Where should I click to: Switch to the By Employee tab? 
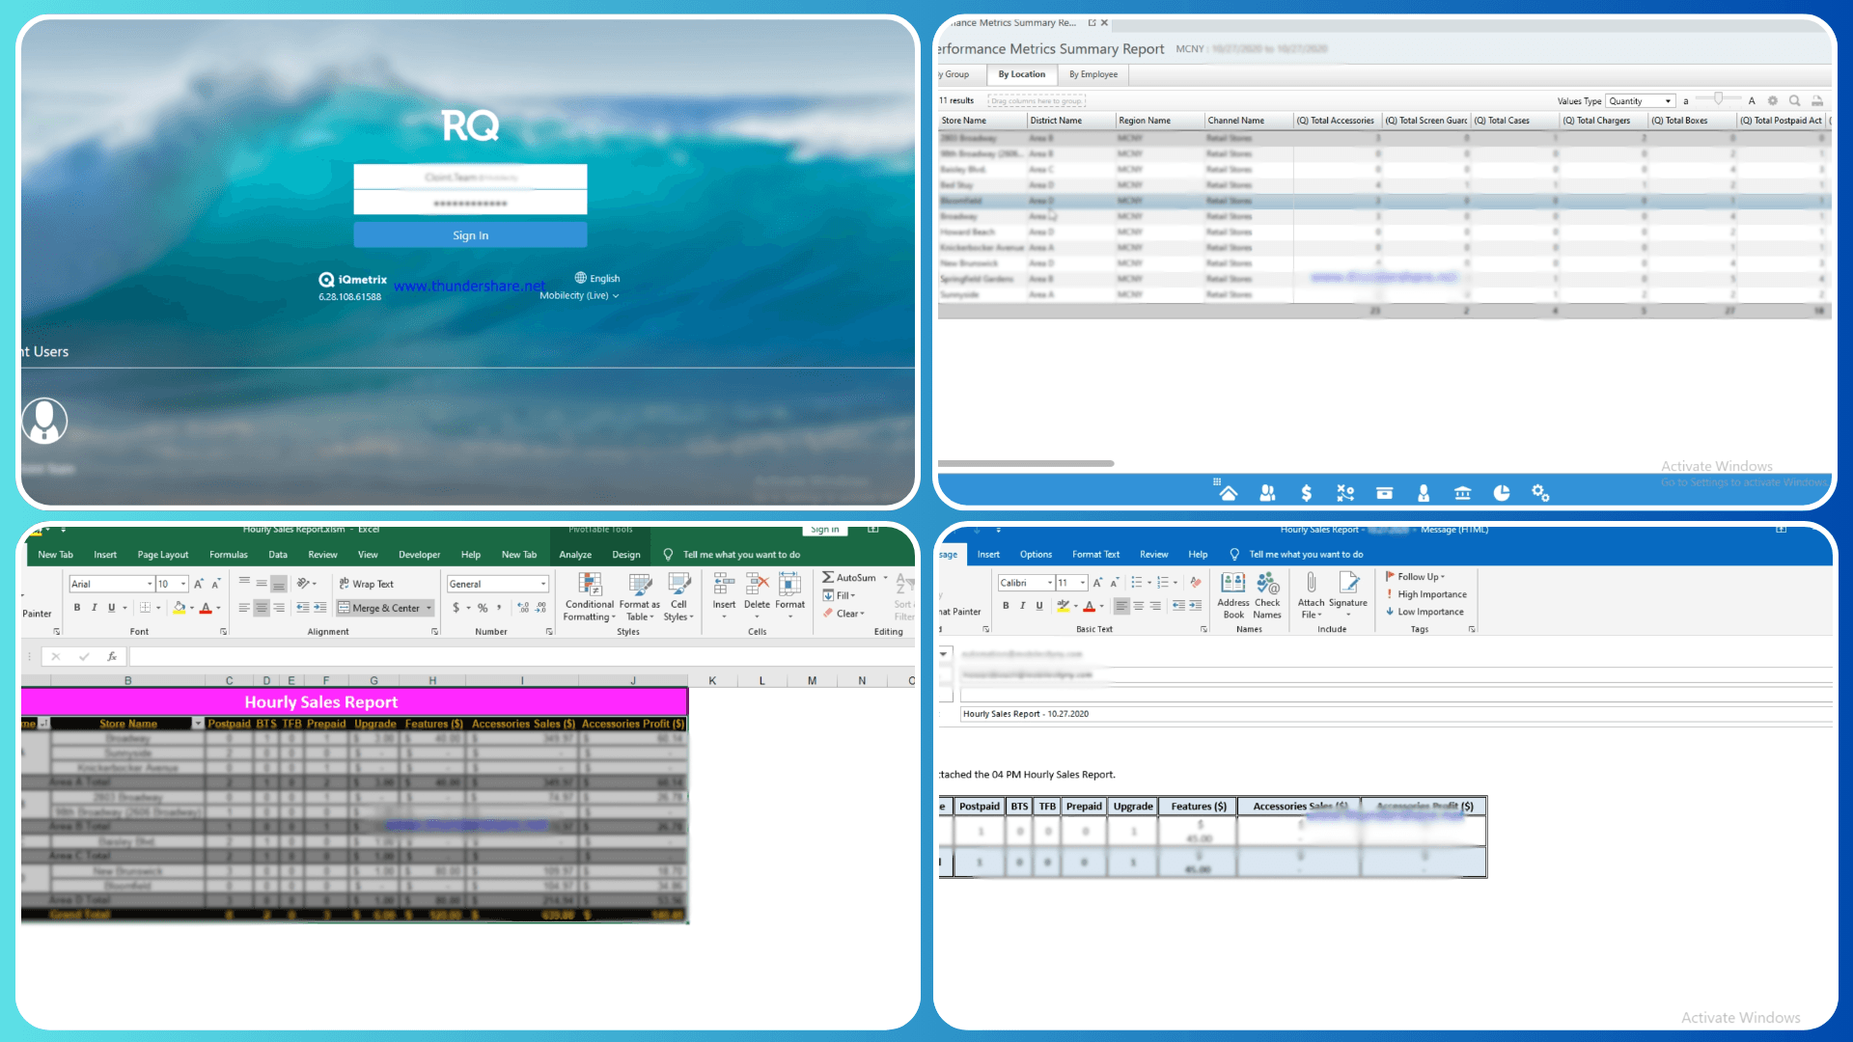1092,74
